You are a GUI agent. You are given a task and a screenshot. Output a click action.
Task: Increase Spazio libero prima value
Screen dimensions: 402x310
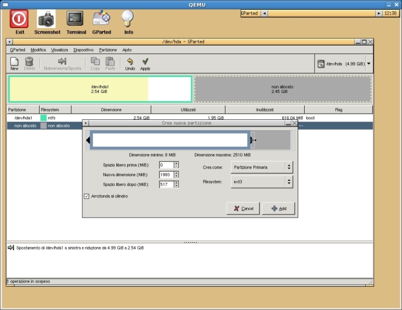pos(176,163)
